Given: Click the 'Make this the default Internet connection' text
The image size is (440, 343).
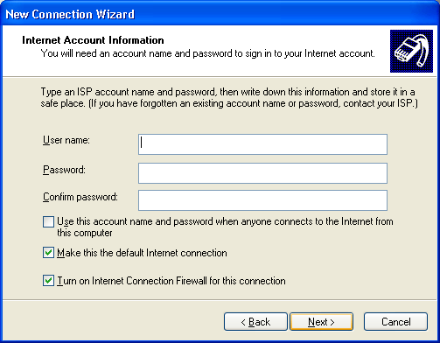Looking at the screenshot, I should pos(142,253).
